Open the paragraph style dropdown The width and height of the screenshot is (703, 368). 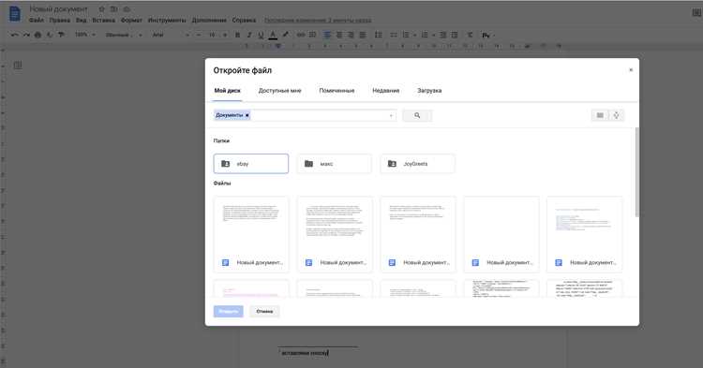(x=124, y=35)
